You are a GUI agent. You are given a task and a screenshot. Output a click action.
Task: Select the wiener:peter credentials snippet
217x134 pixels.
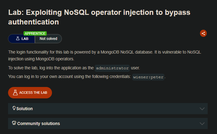(149, 77)
